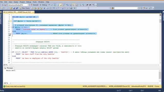Click Comment Out Selected Lines icon

80,5
